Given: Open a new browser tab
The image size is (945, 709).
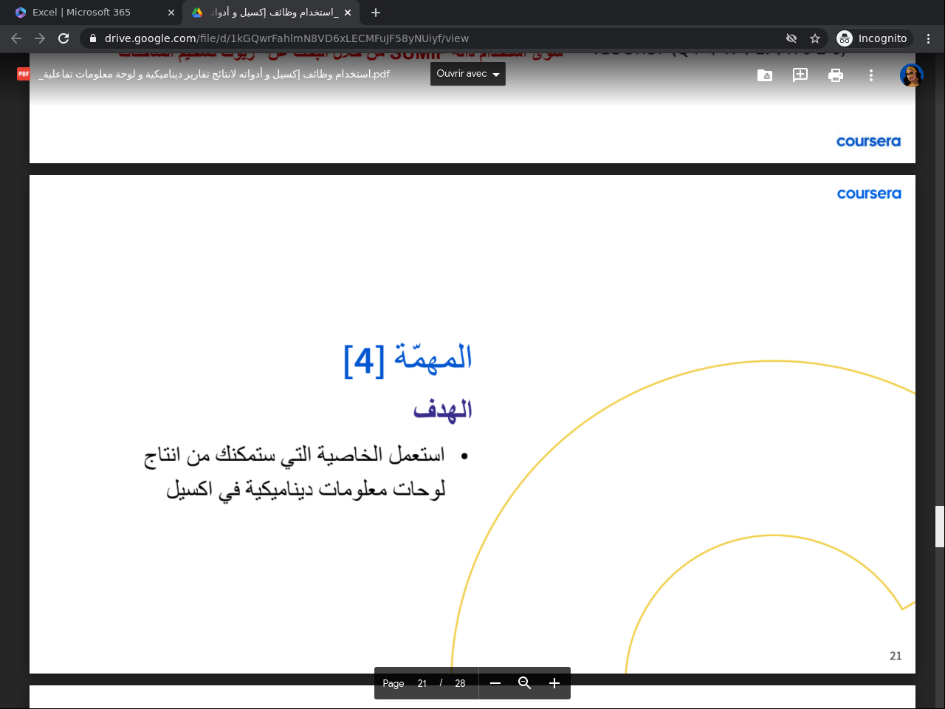Looking at the screenshot, I should (376, 13).
